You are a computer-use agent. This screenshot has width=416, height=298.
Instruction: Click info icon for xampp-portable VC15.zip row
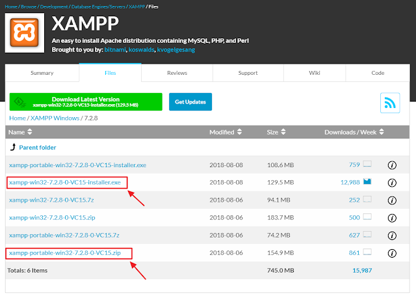coord(392,253)
